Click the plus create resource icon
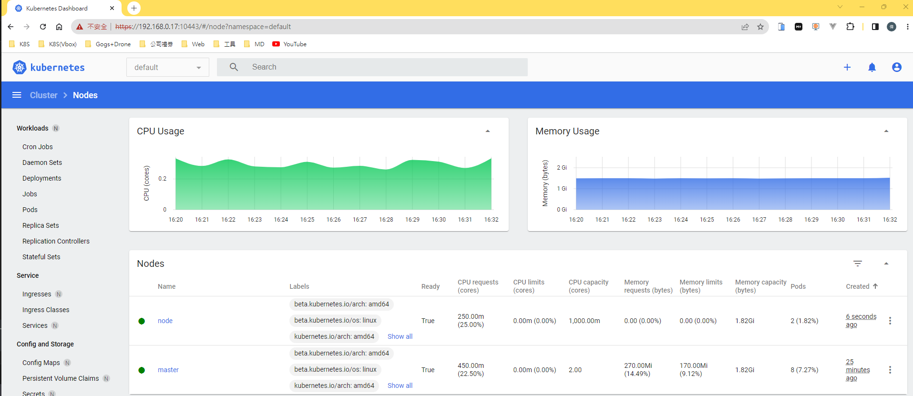This screenshot has height=396, width=913. (847, 67)
